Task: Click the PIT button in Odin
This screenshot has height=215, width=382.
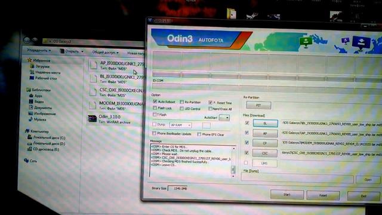Action: tap(258, 105)
